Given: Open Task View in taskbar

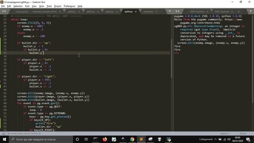Looking at the screenshot, I should pyautogui.click(x=86, y=139).
